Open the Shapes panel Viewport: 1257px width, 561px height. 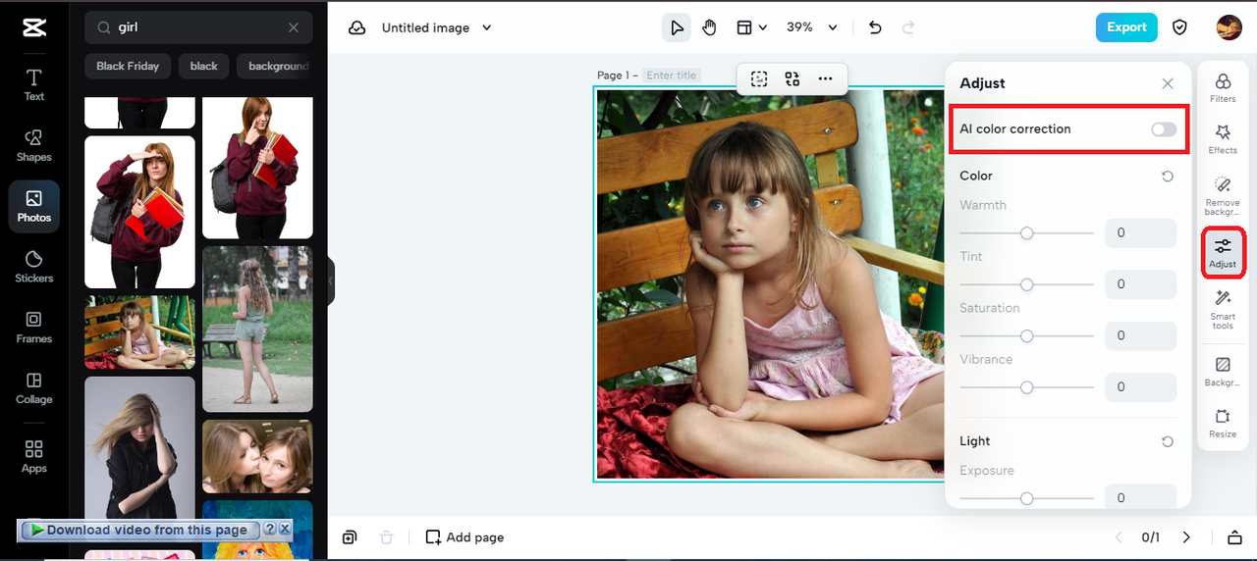click(x=34, y=145)
